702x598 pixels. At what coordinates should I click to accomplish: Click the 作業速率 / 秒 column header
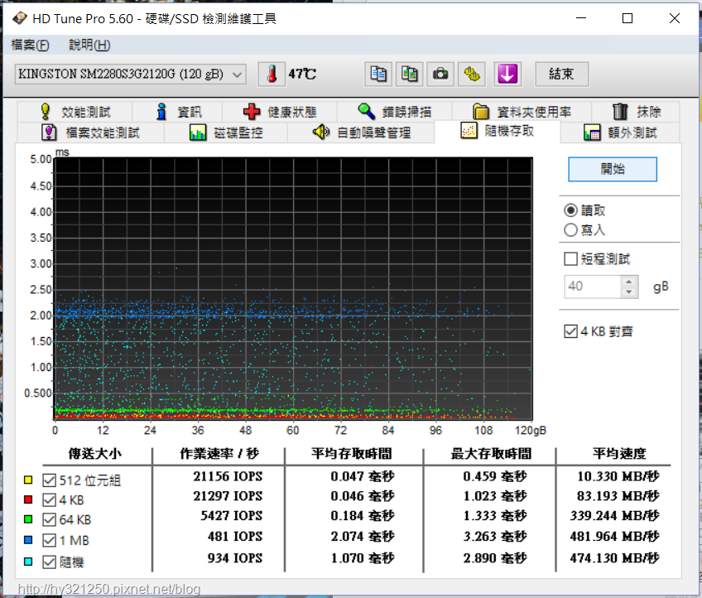tap(219, 454)
